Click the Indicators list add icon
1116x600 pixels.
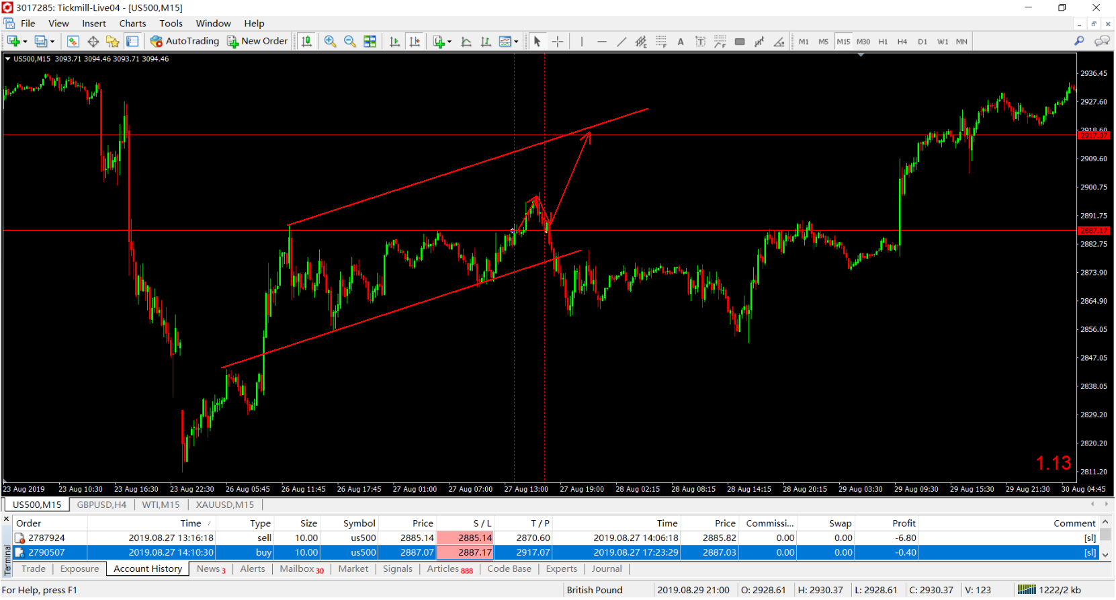coord(439,42)
